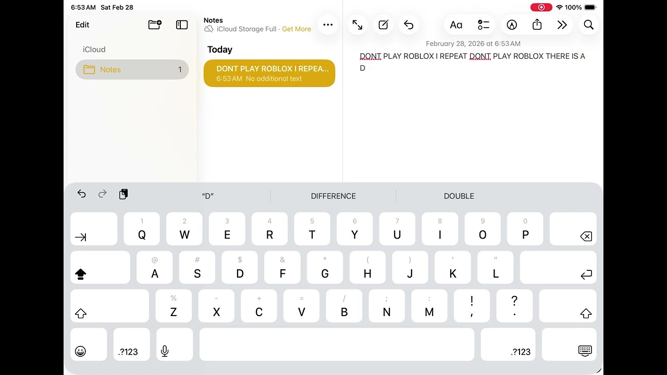The width and height of the screenshot is (667, 375).
Task: Tap the O key
Action: (483, 229)
